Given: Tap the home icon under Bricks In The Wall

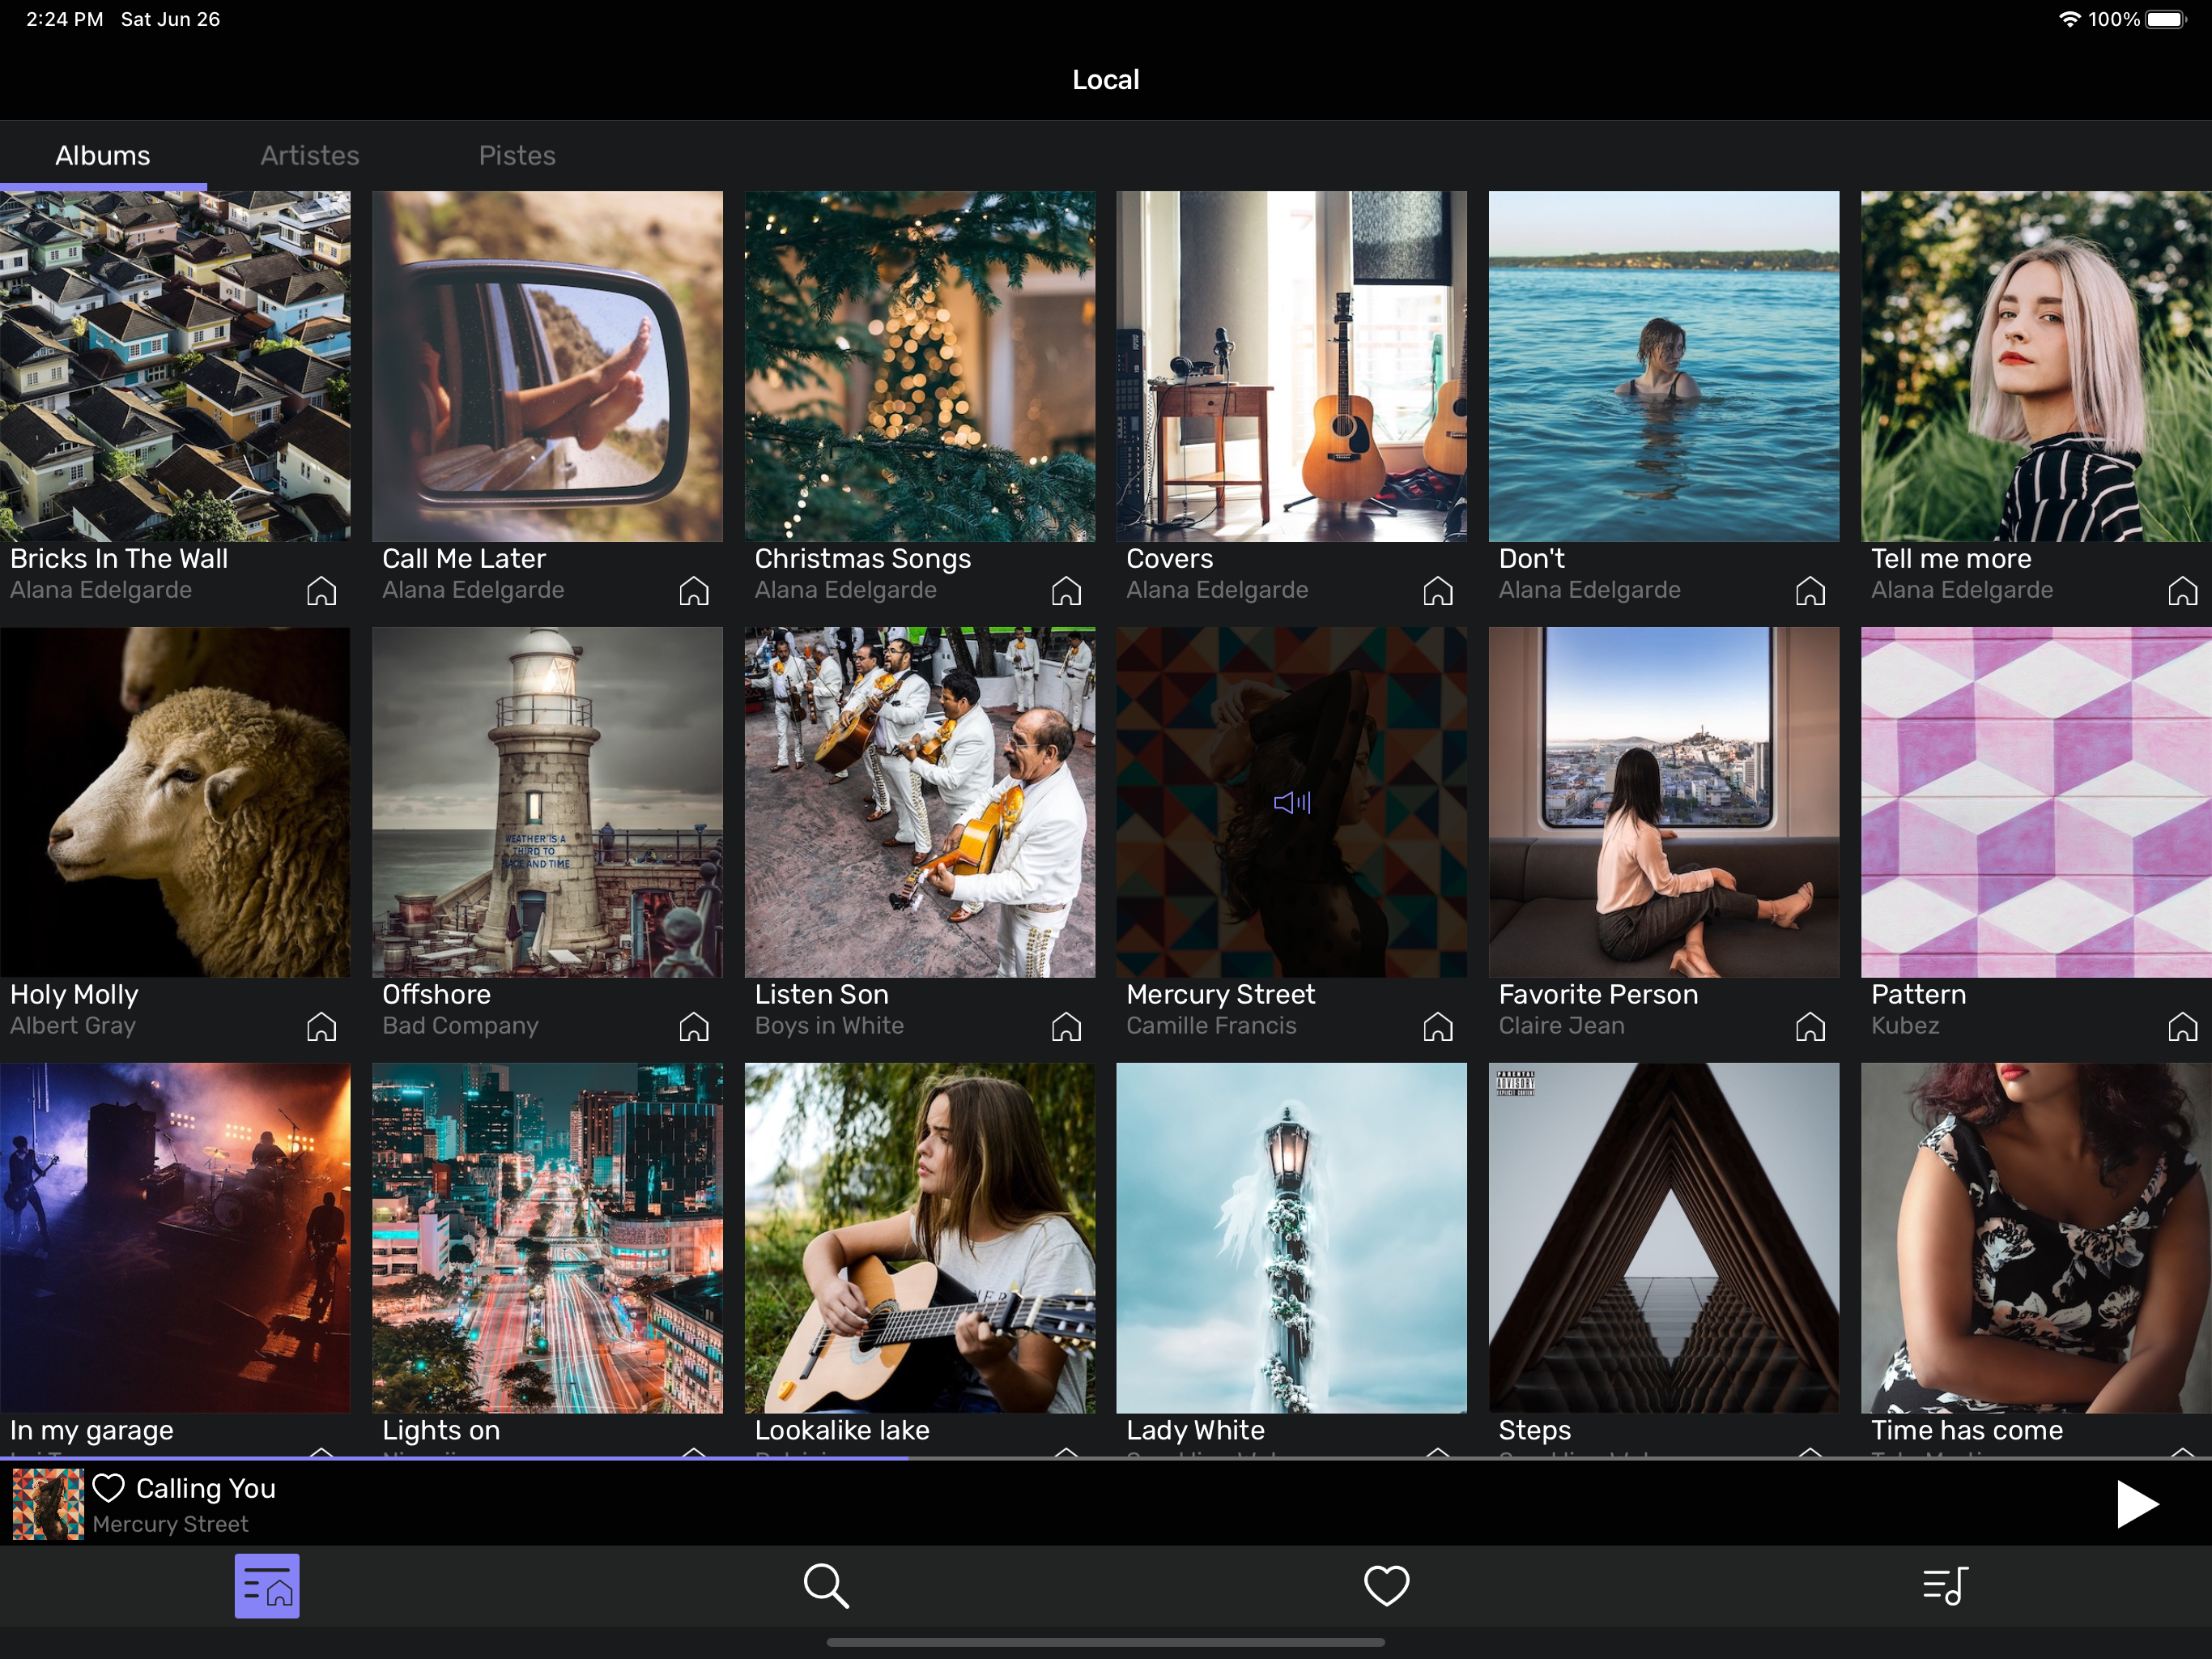Looking at the screenshot, I should pyautogui.click(x=321, y=591).
